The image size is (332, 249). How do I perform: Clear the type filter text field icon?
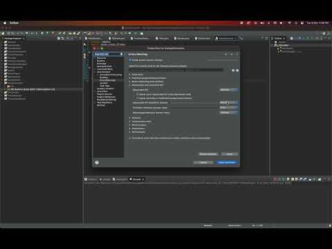[x=122, y=54]
